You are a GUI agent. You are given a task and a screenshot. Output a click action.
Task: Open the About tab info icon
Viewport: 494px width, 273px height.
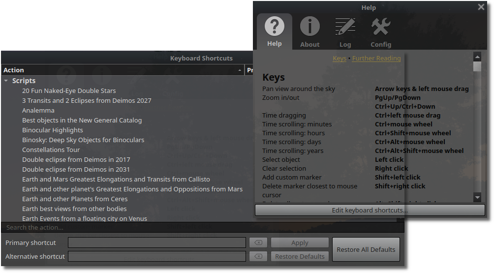(x=309, y=27)
